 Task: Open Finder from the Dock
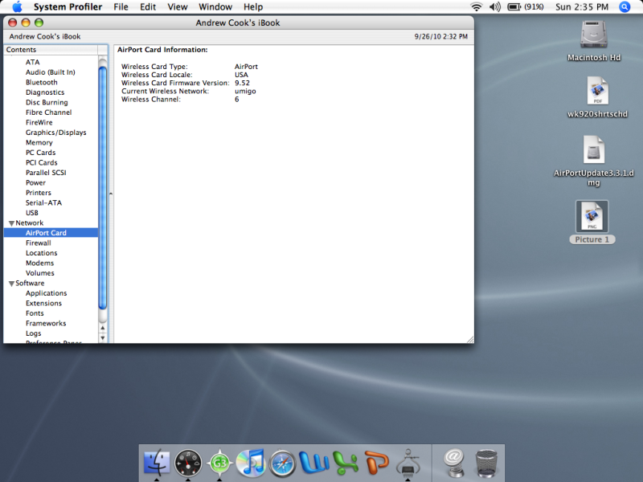[x=157, y=464]
